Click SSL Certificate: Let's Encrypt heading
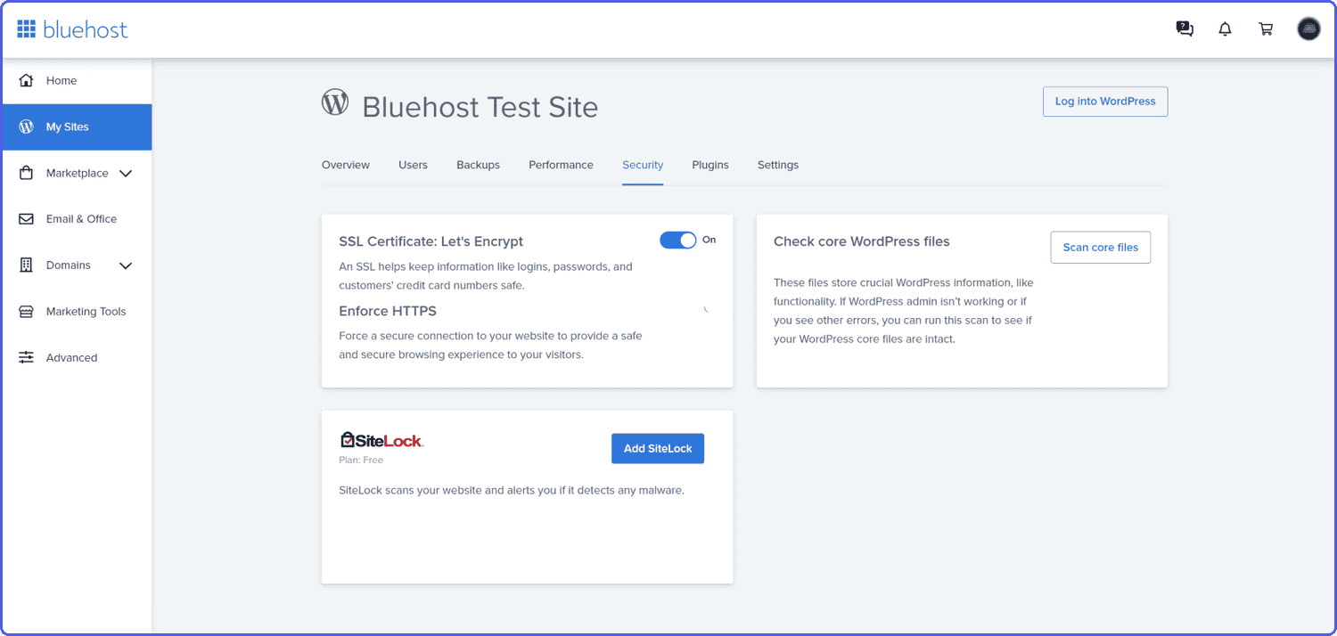This screenshot has width=1337, height=636. click(x=431, y=241)
